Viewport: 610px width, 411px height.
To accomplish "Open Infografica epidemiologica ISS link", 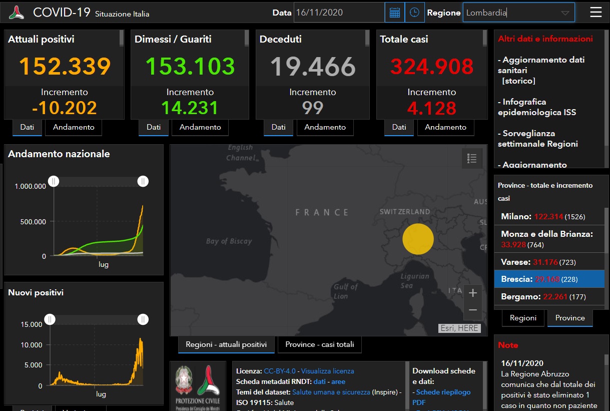I will coord(536,107).
